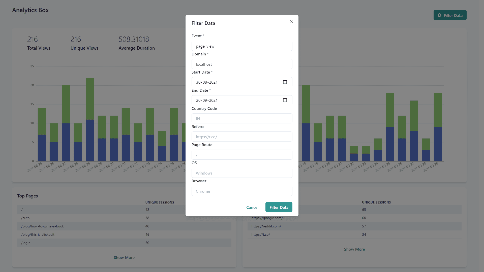Click the Page Route input field
The height and width of the screenshot is (272, 484).
[241, 155]
